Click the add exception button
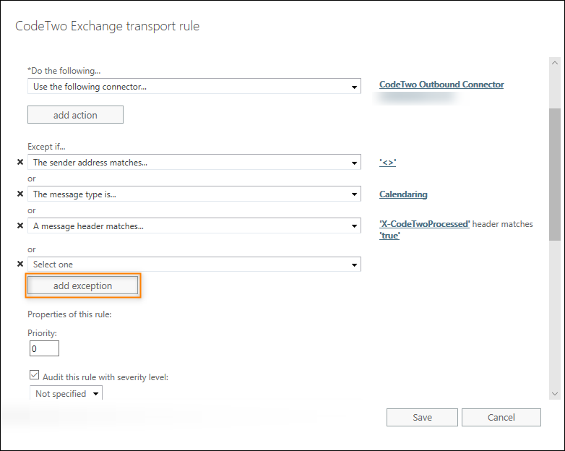The width and height of the screenshot is (565, 451). pos(83,285)
